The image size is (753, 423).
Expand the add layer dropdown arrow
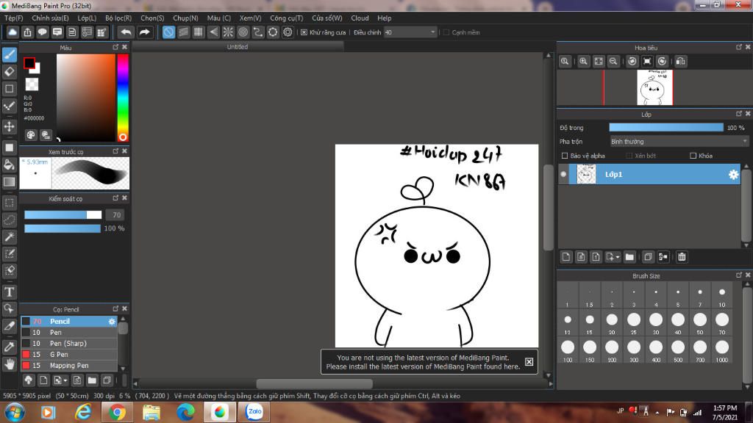point(618,257)
